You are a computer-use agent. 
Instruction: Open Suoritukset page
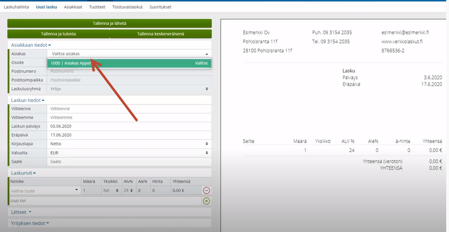[x=160, y=7]
